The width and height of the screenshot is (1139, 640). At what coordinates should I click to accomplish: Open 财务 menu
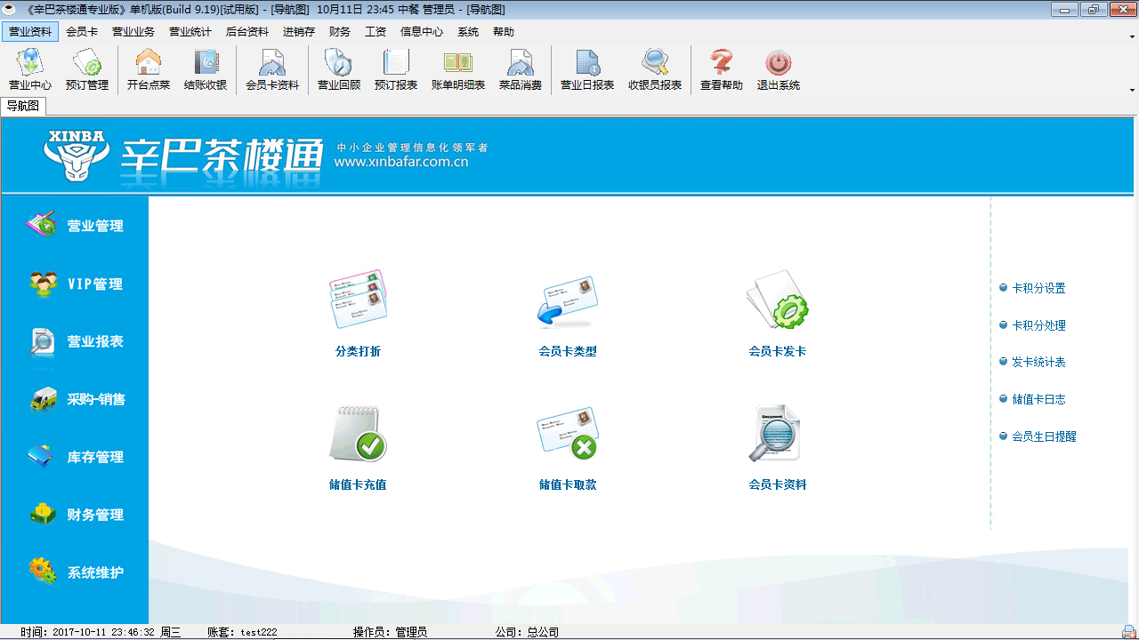click(340, 31)
